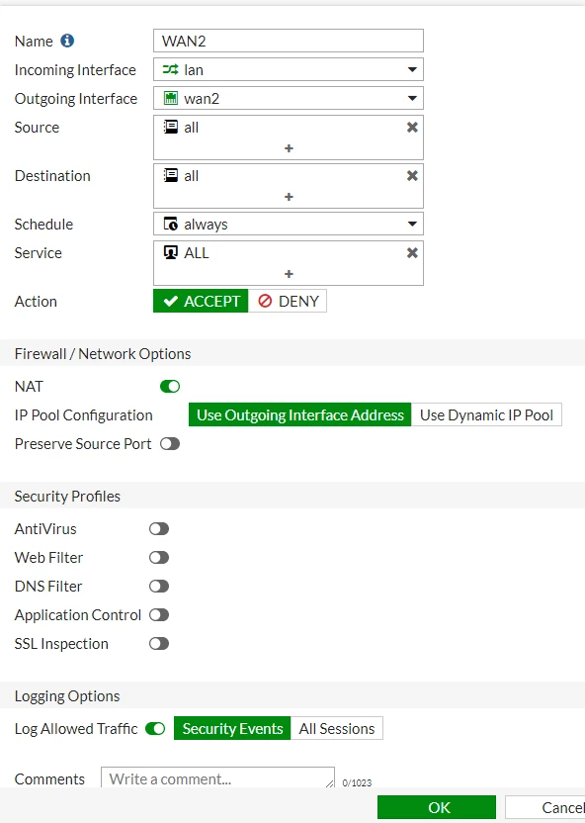Add a Destination address with plus
This screenshot has width=585, height=823.
pyautogui.click(x=289, y=197)
